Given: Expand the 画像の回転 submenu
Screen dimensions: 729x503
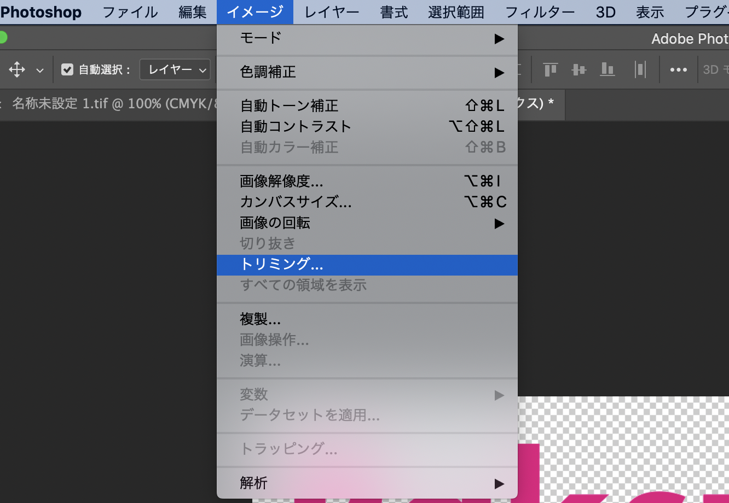Looking at the screenshot, I should (x=367, y=223).
